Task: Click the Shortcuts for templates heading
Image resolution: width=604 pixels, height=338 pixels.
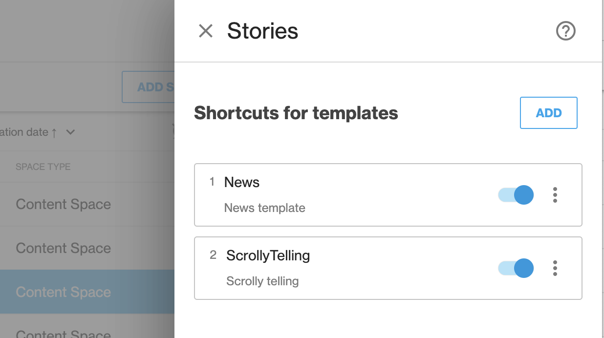Action: click(296, 113)
